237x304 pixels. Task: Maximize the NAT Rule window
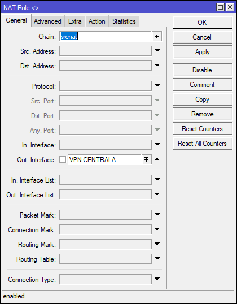point(220,7)
